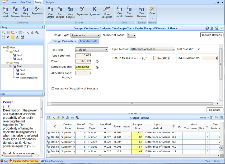Click the print icon in Output Preview toolbar
Viewport: 225px width, 164px height.
(x=72, y=117)
